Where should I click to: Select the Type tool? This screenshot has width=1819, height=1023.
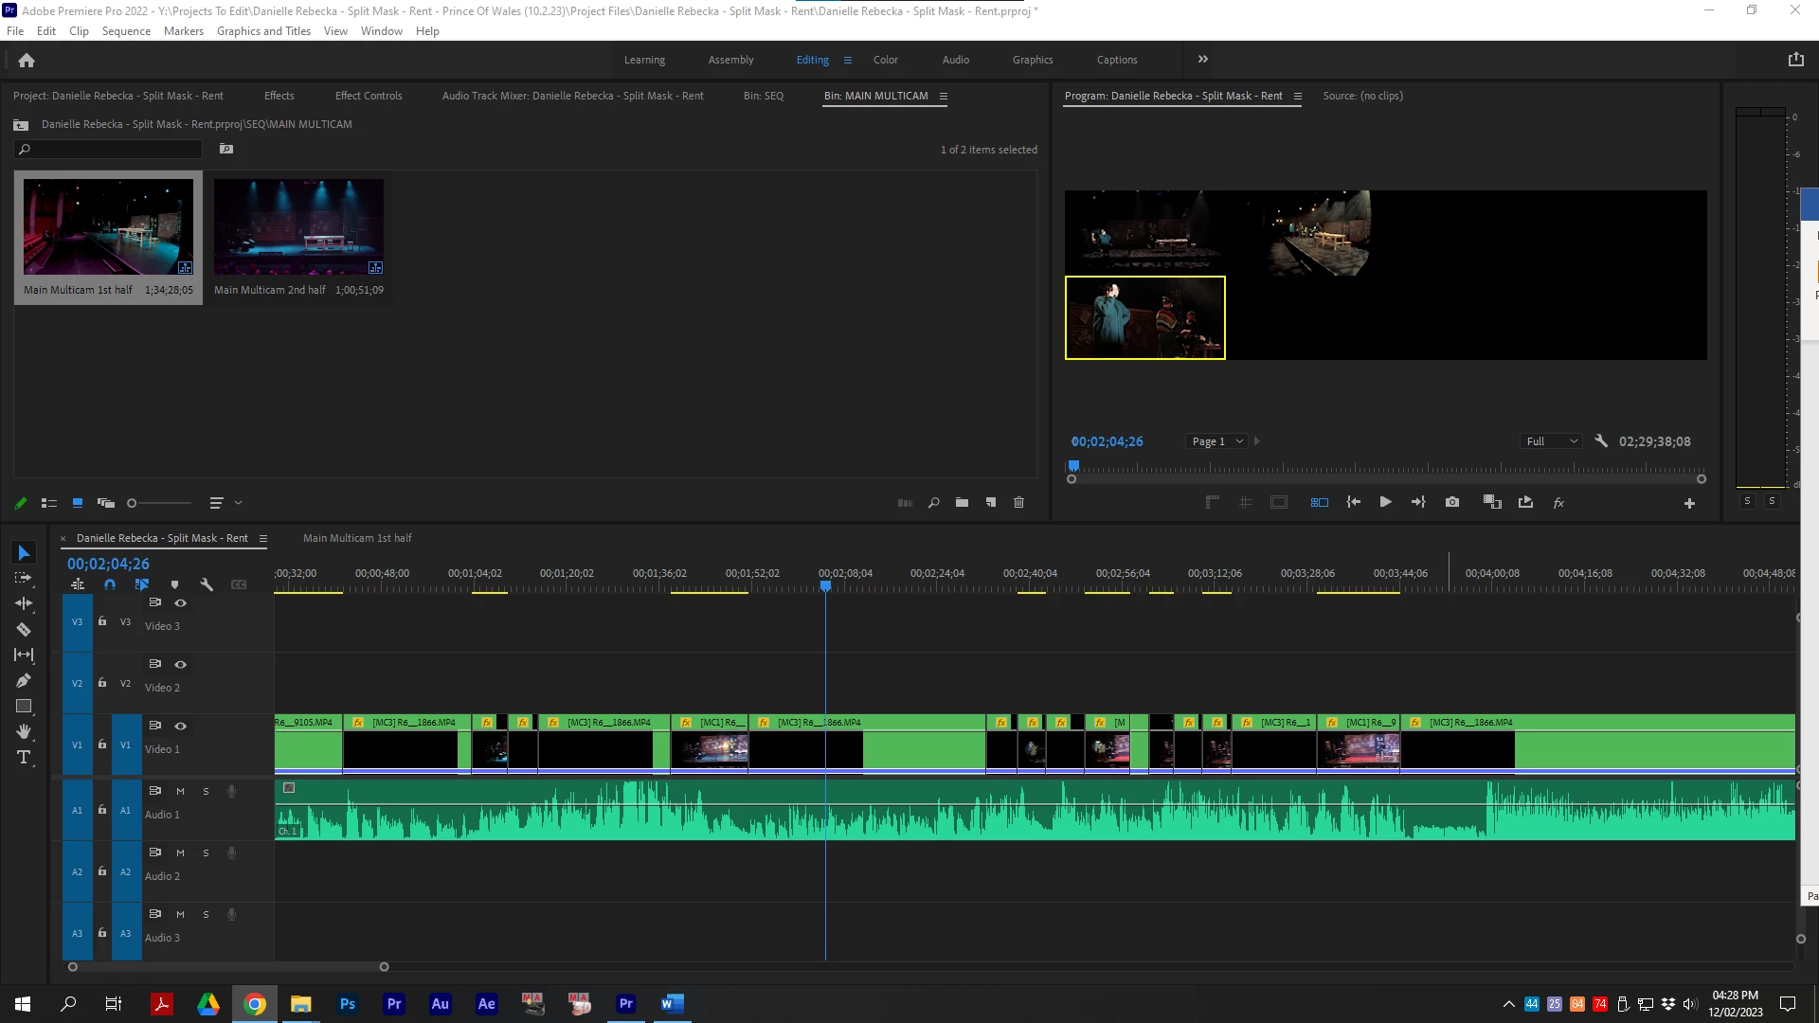click(24, 757)
